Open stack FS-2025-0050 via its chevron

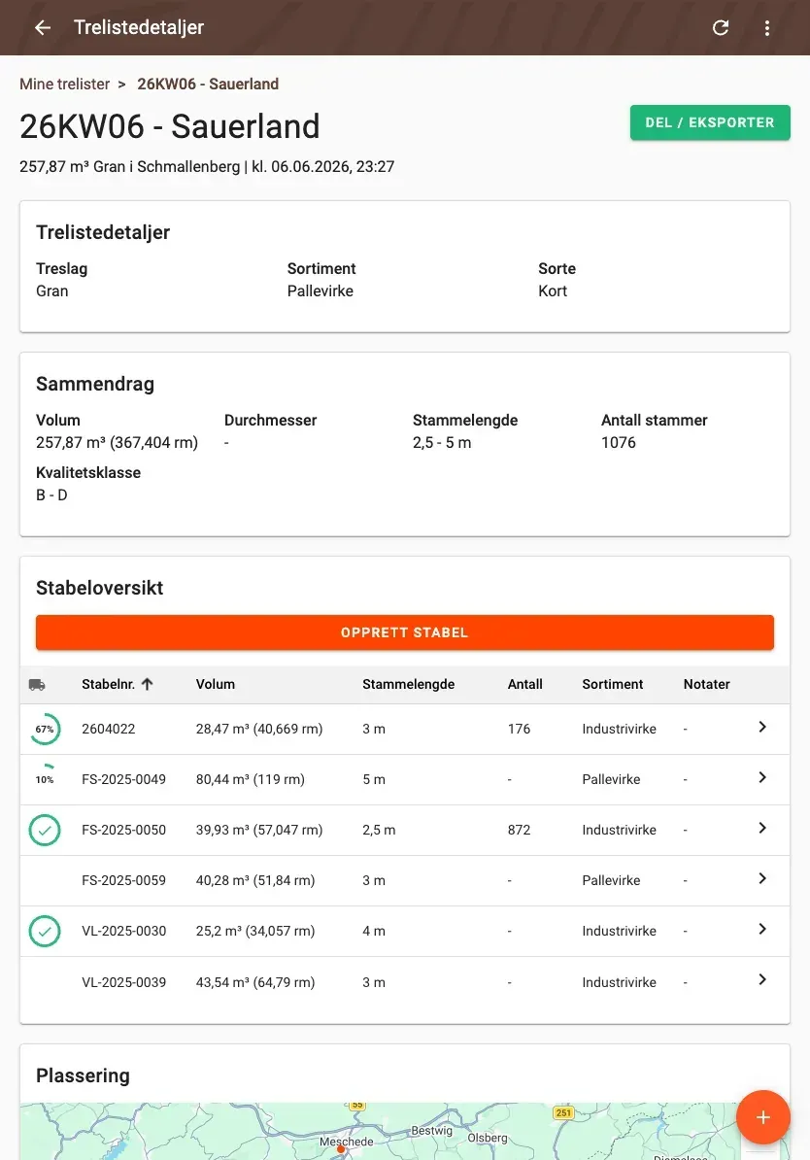point(761,828)
